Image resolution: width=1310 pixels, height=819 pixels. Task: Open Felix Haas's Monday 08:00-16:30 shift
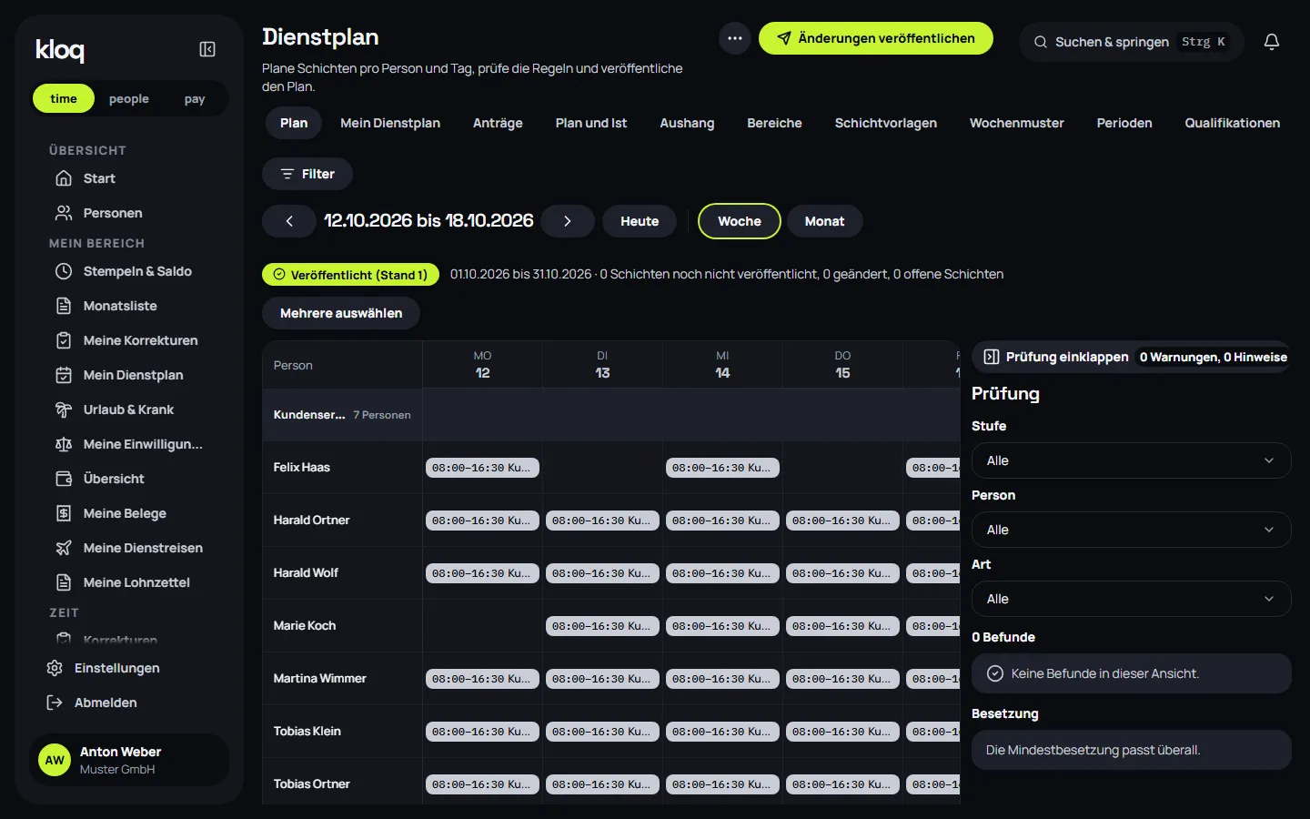coord(482,468)
